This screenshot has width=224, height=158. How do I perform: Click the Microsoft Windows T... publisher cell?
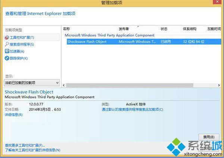point(137,42)
